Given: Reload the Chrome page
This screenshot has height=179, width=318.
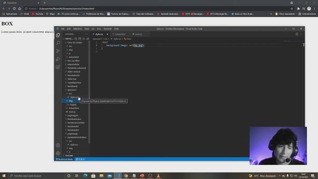Looking at the screenshot, I should point(14,9).
